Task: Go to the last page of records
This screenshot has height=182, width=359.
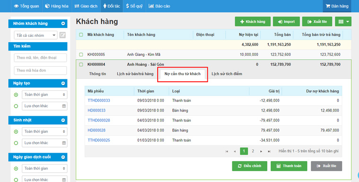Action: 269,151
